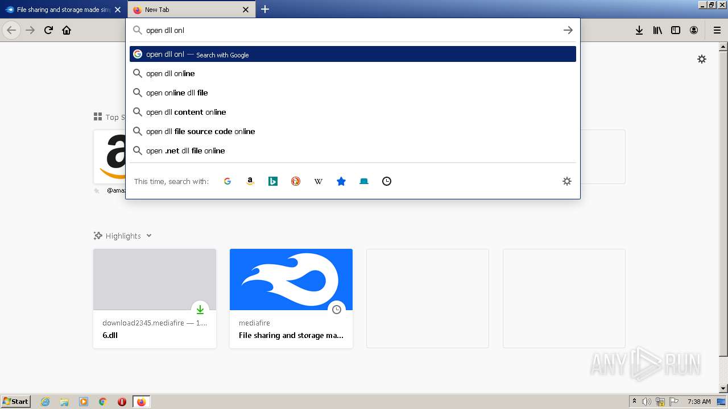The height and width of the screenshot is (409, 728).
Task: Open new tab page customize gear
Action: 702,59
